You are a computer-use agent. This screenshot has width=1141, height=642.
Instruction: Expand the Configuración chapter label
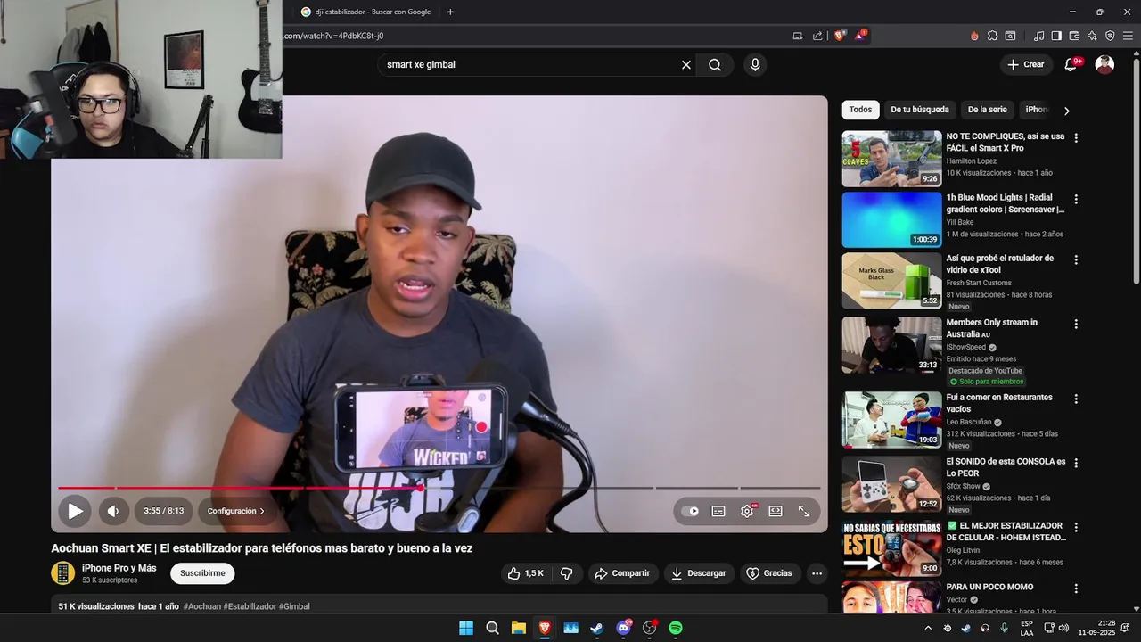(x=235, y=511)
